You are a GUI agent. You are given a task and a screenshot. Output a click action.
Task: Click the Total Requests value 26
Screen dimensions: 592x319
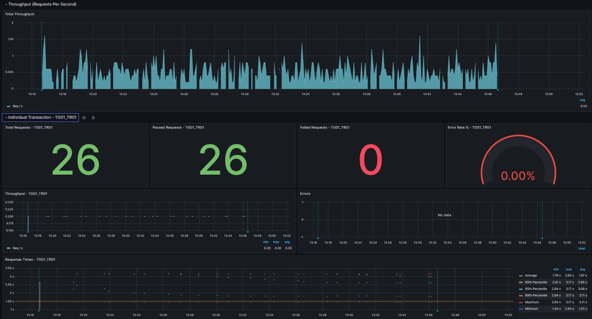(x=76, y=160)
